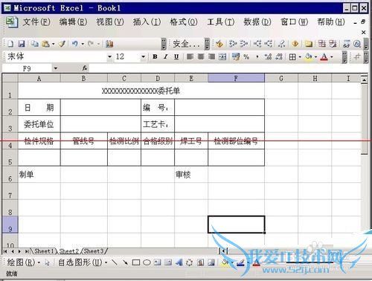Open the 工具(T) menu
The height and width of the screenshot is (281, 372).
coord(221,22)
